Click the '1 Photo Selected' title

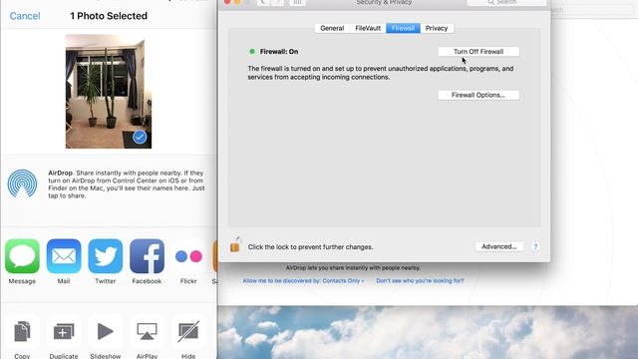(109, 16)
